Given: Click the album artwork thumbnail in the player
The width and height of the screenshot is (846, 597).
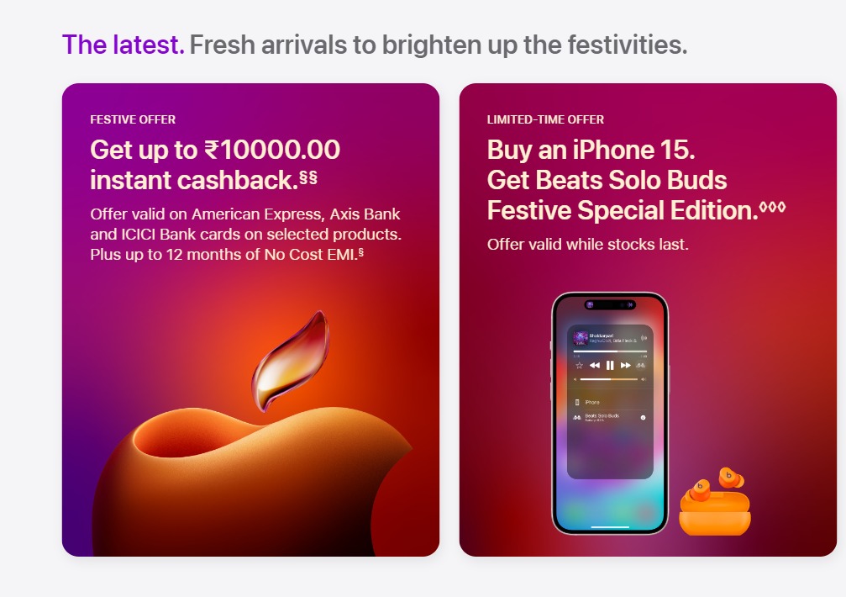Looking at the screenshot, I should (x=581, y=338).
